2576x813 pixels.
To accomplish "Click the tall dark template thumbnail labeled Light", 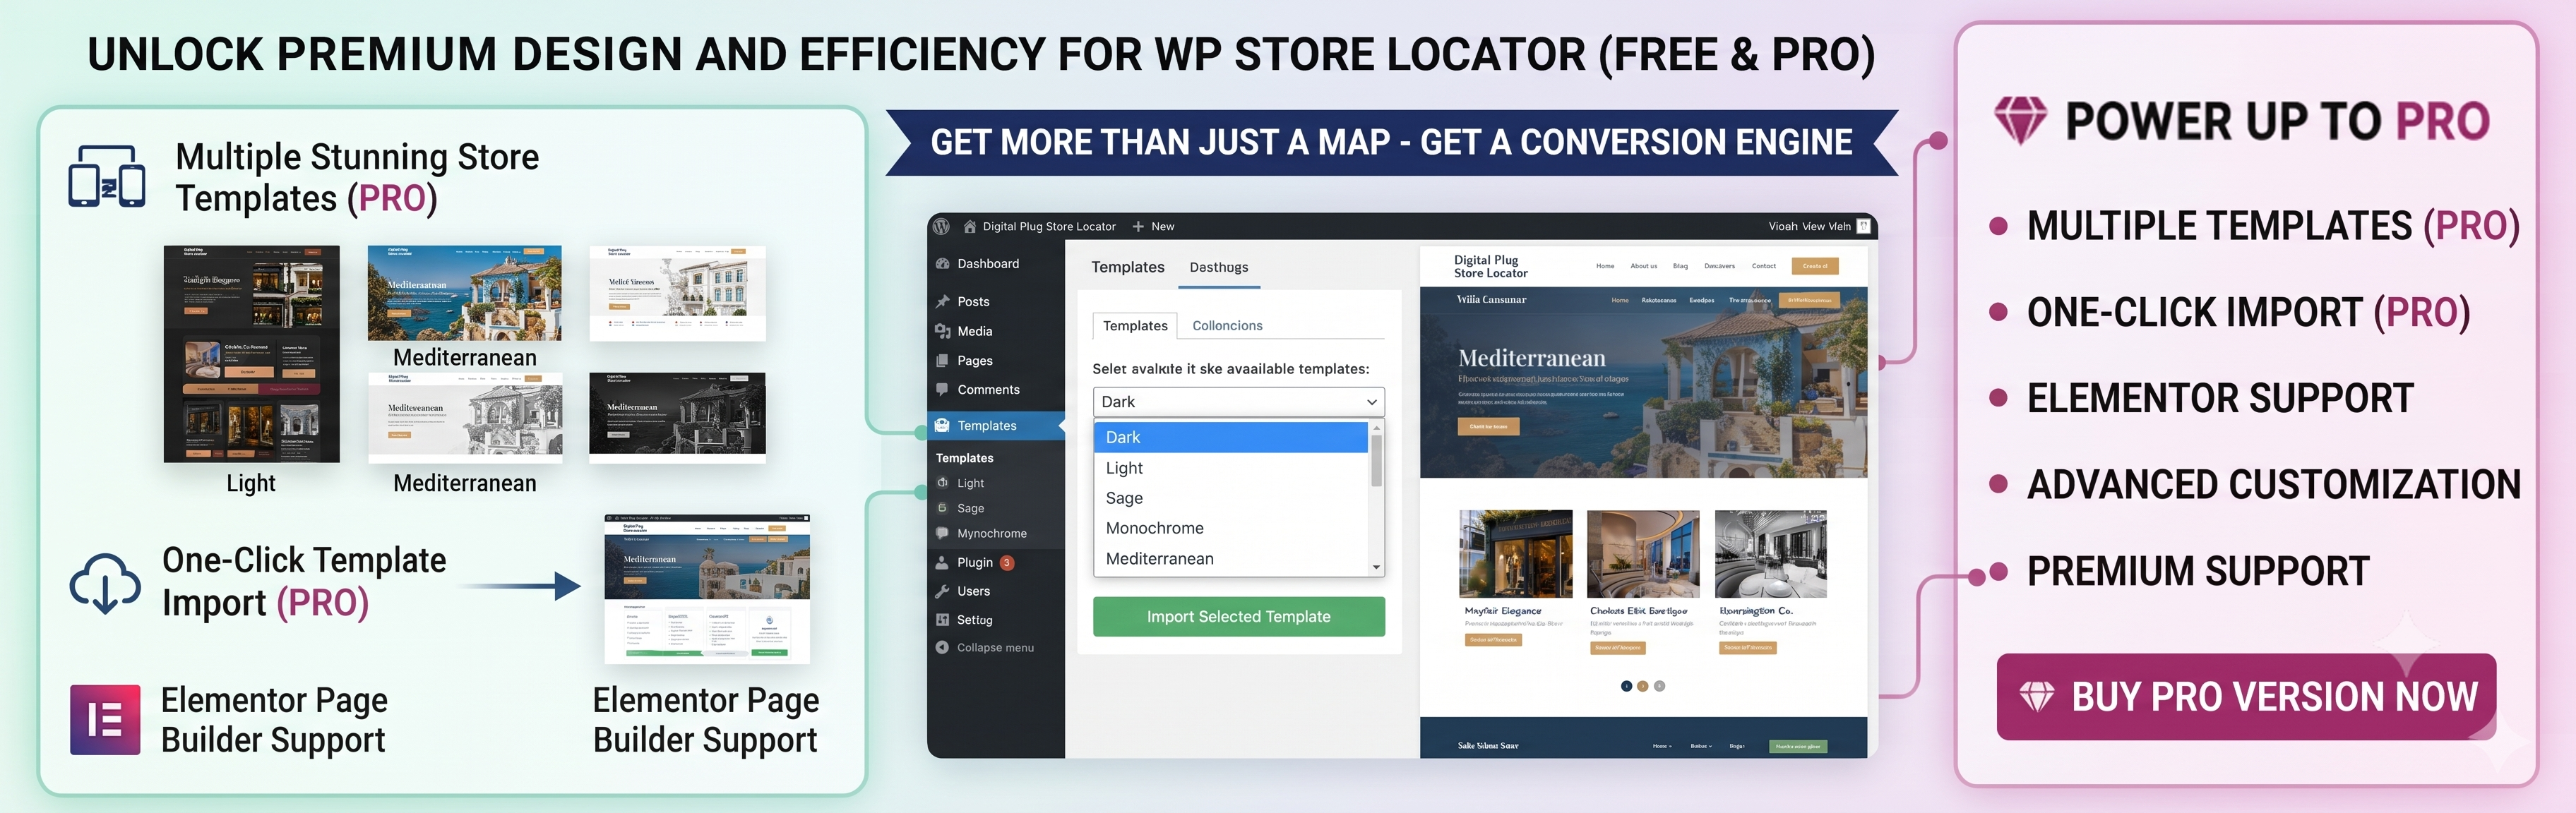I will tap(251, 354).
